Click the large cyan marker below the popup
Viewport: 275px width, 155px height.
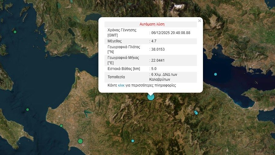pyautogui.click(x=151, y=97)
